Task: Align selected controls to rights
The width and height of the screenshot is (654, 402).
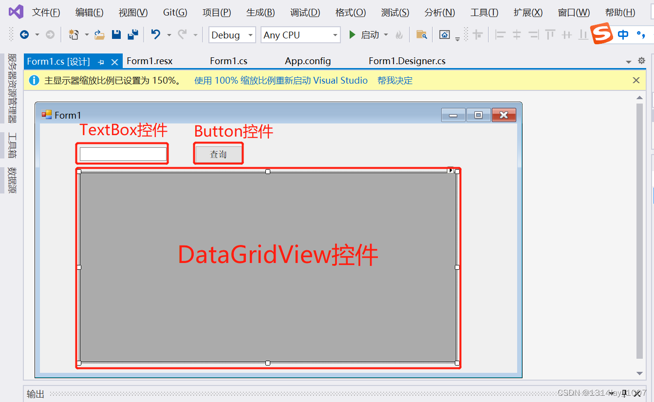Action: (x=534, y=35)
